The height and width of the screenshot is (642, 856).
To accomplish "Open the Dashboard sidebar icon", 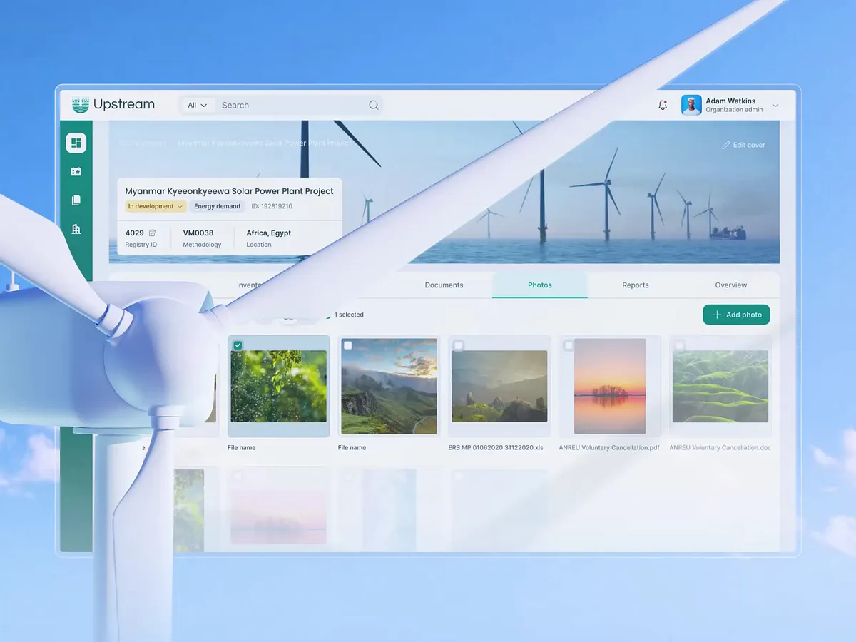I will click(76, 142).
